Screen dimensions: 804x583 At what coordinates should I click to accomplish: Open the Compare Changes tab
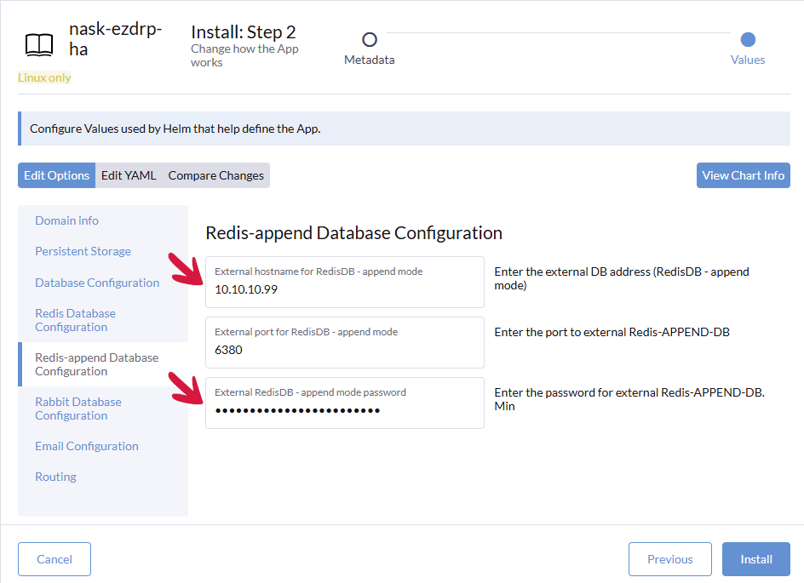(216, 175)
